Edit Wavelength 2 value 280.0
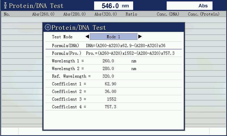 (108, 69)
